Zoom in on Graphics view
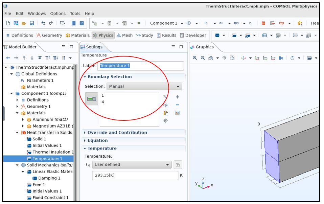 tap(195, 58)
